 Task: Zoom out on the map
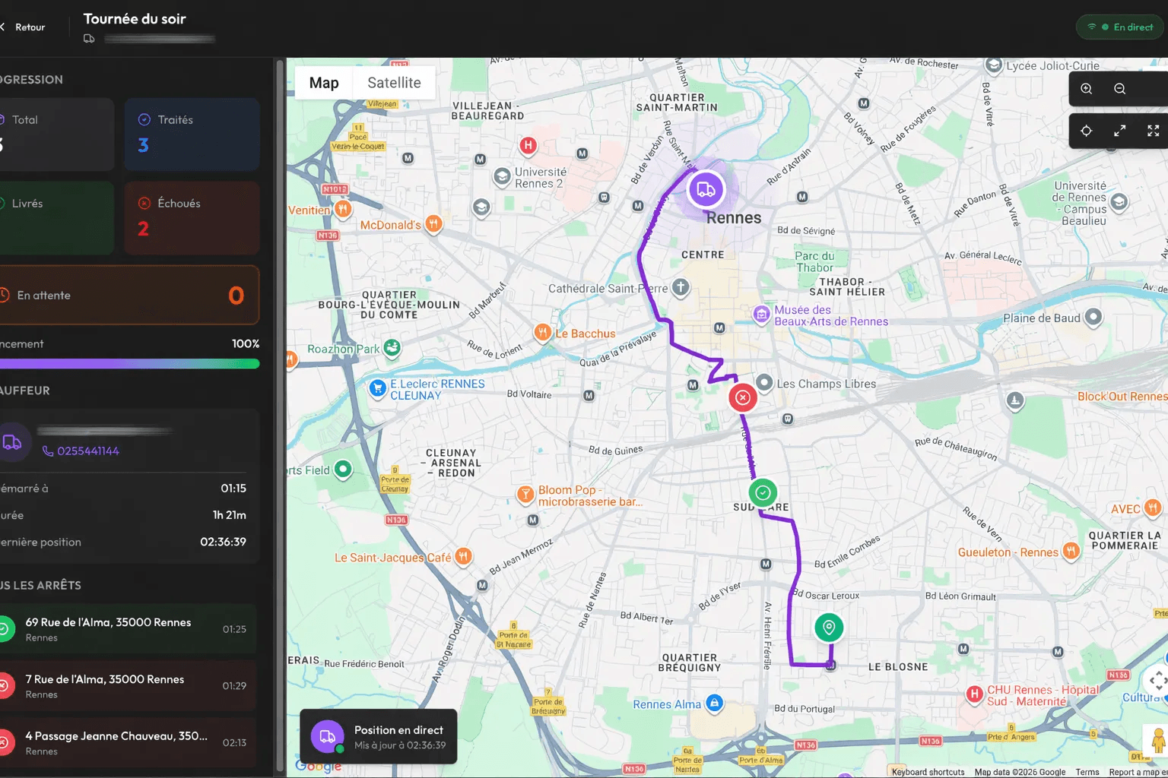(1119, 88)
